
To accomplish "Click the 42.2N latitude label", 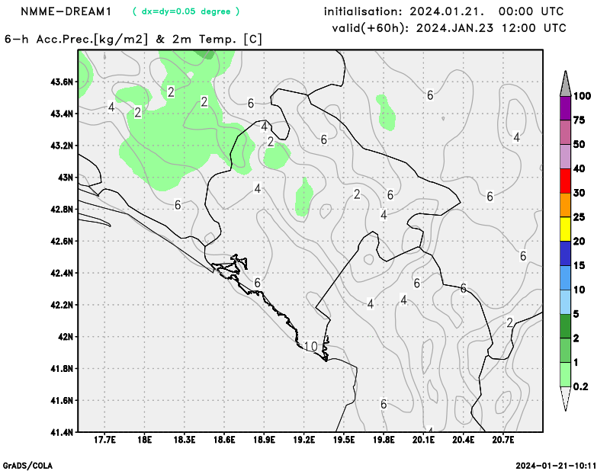I will tap(62, 305).
